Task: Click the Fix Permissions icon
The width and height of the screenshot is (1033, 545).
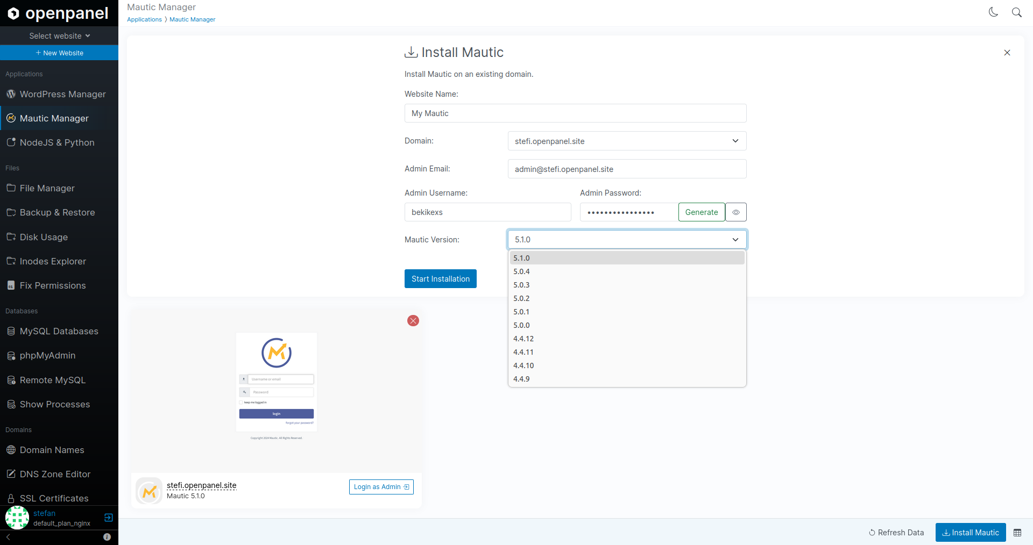Action: pos(11,285)
